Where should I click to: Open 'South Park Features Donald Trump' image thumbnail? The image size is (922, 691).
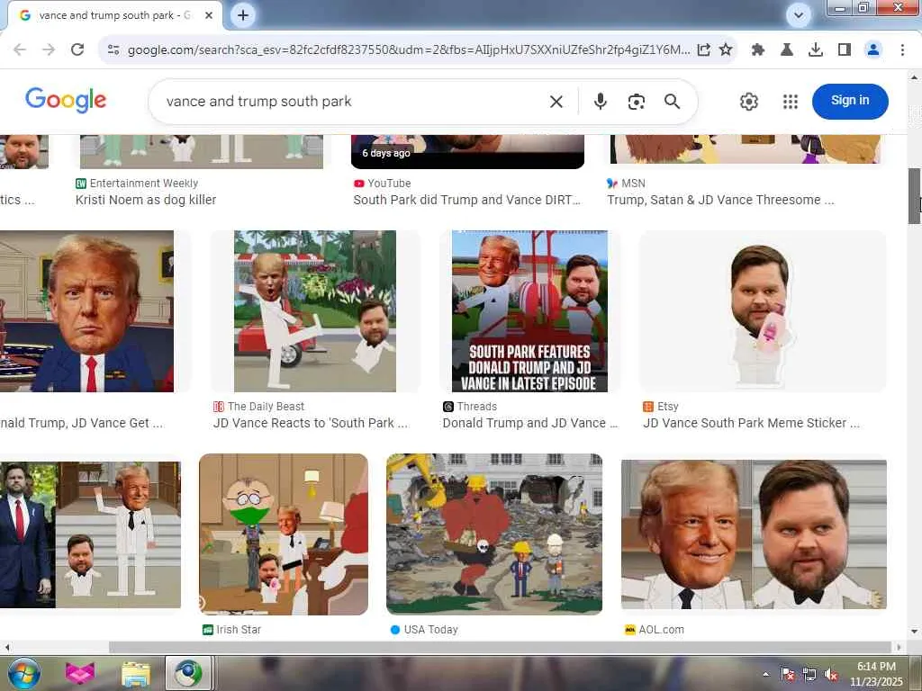[x=529, y=310]
